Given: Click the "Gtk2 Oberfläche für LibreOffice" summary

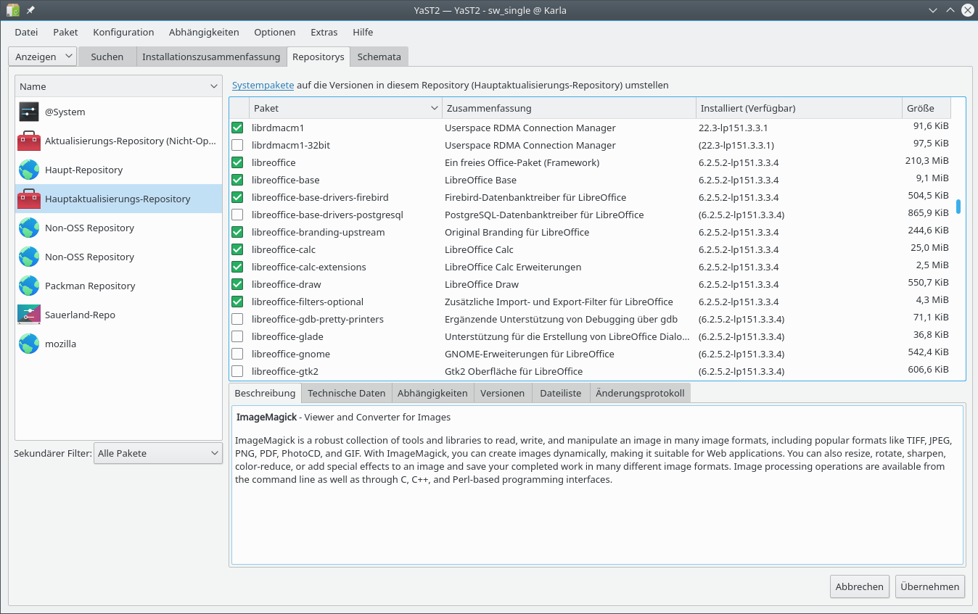Looking at the screenshot, I should pyautogui.click(x=514, y=371).
